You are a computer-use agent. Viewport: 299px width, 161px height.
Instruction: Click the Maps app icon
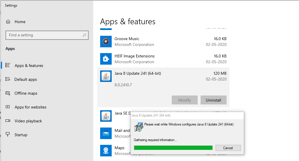[106, 151]
